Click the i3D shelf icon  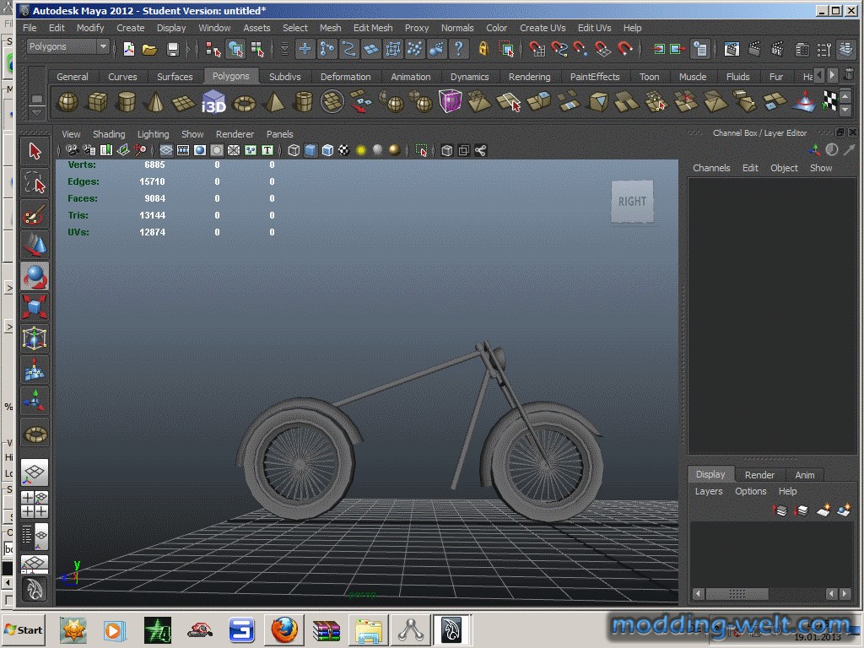click(213, 102)
